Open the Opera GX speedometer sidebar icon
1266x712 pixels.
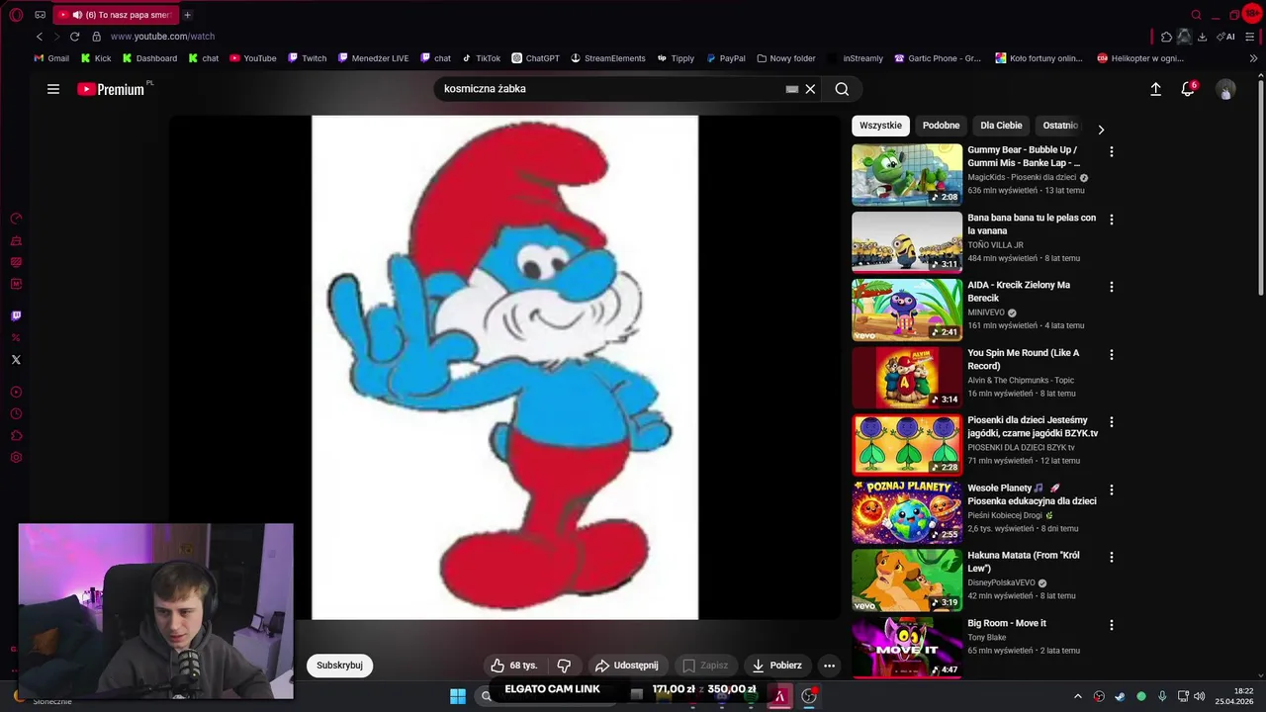16,219
